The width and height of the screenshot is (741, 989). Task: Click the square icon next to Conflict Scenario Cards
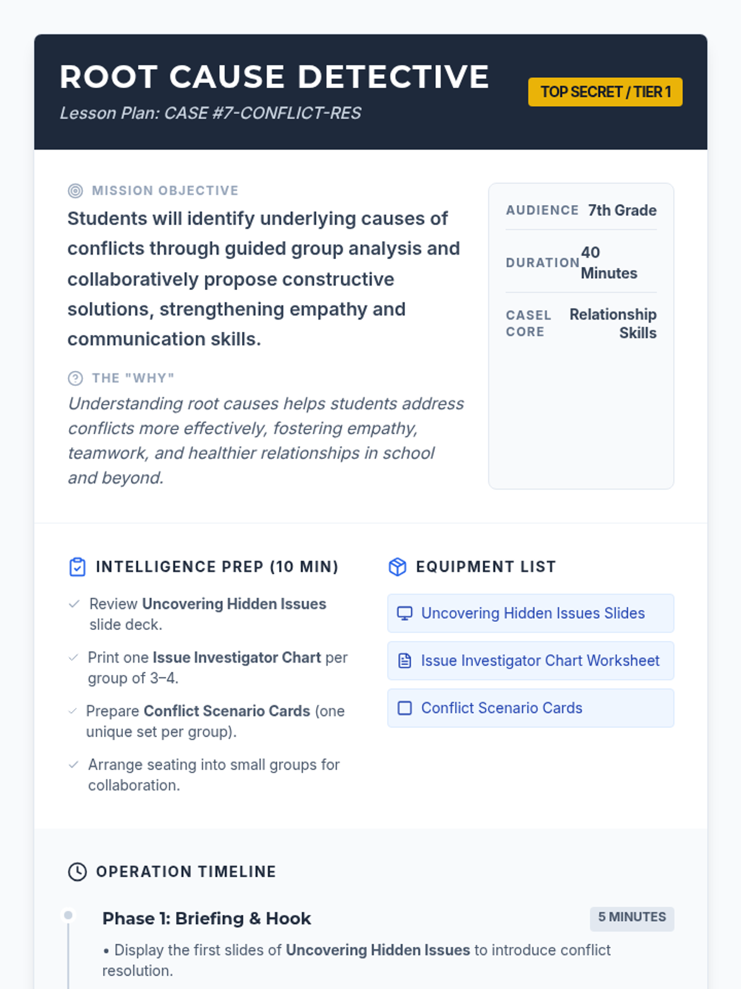pyautogui.click(x=404, y=708)
